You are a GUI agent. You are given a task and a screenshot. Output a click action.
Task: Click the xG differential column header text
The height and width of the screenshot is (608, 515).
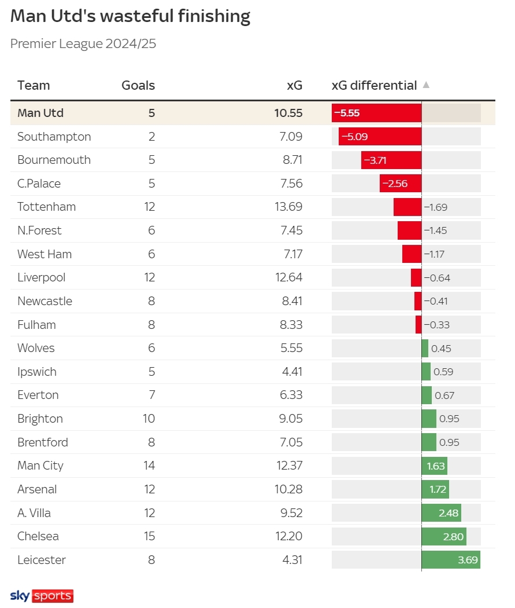374,85
